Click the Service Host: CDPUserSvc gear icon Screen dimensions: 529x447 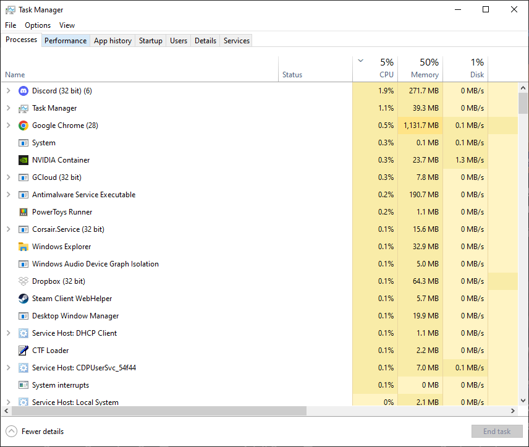point(23,368)
